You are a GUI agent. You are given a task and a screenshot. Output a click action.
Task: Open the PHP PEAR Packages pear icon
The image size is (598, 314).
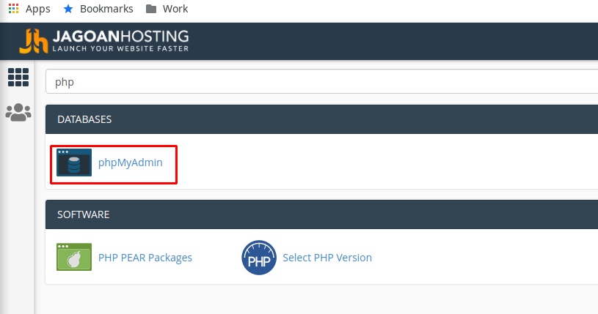(74, 258)
